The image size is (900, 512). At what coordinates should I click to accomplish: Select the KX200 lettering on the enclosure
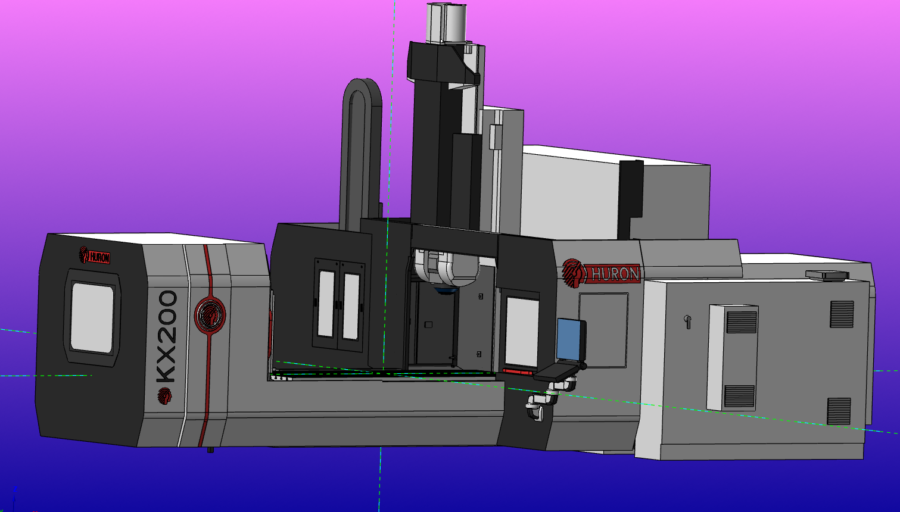click(166, 336)
